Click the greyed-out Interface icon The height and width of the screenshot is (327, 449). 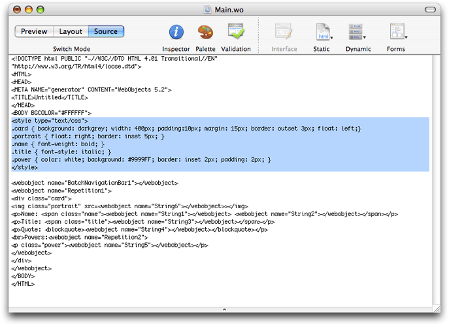[x=284, y=32]
